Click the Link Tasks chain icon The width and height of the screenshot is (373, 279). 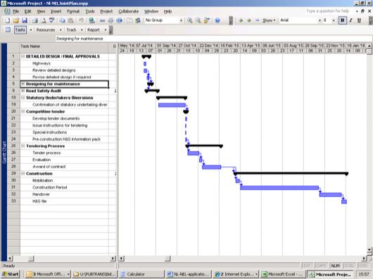102,20
